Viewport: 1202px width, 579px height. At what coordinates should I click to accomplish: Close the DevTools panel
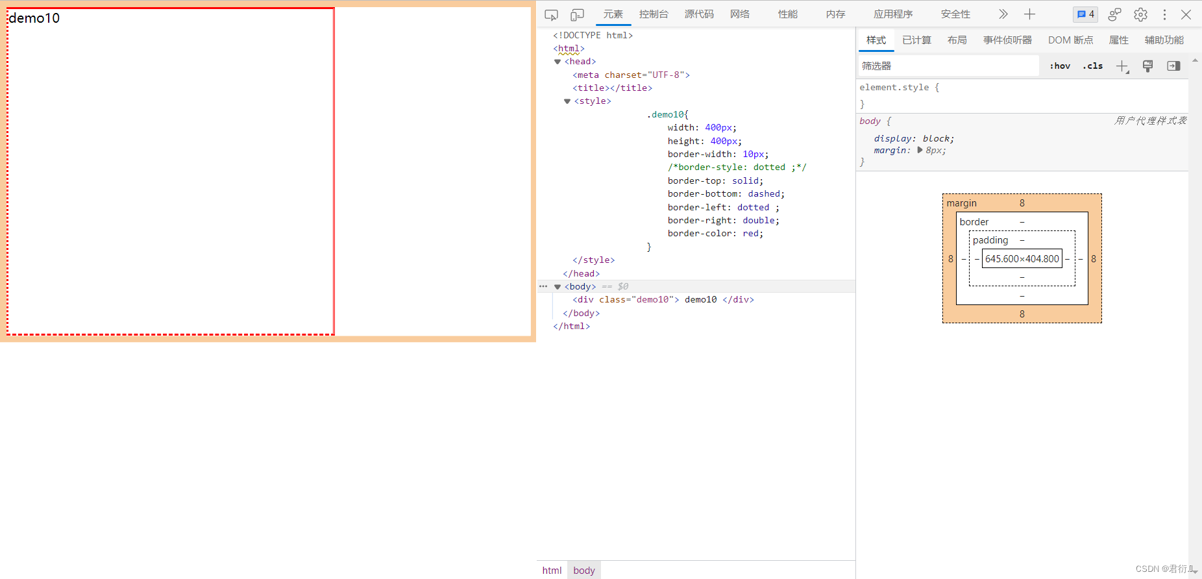[x=1186, y=14]
